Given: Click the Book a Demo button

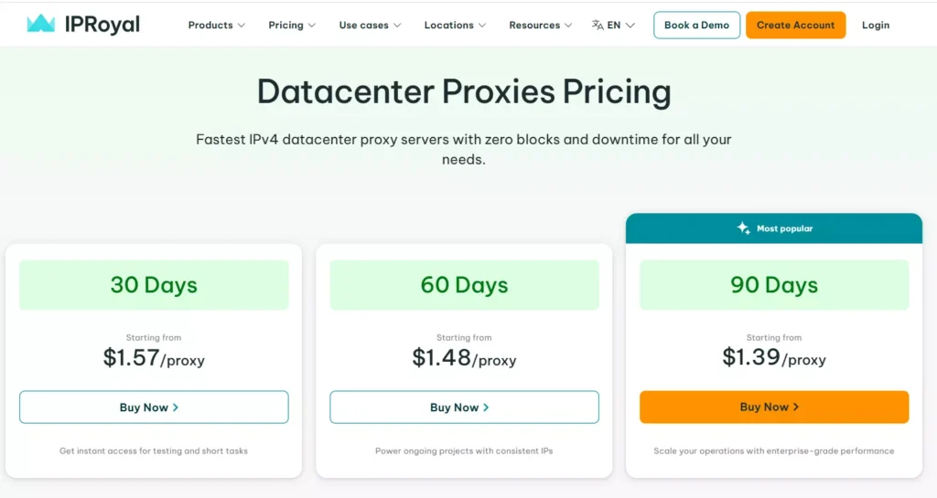Looking at the screenshot, I should 696,26.
